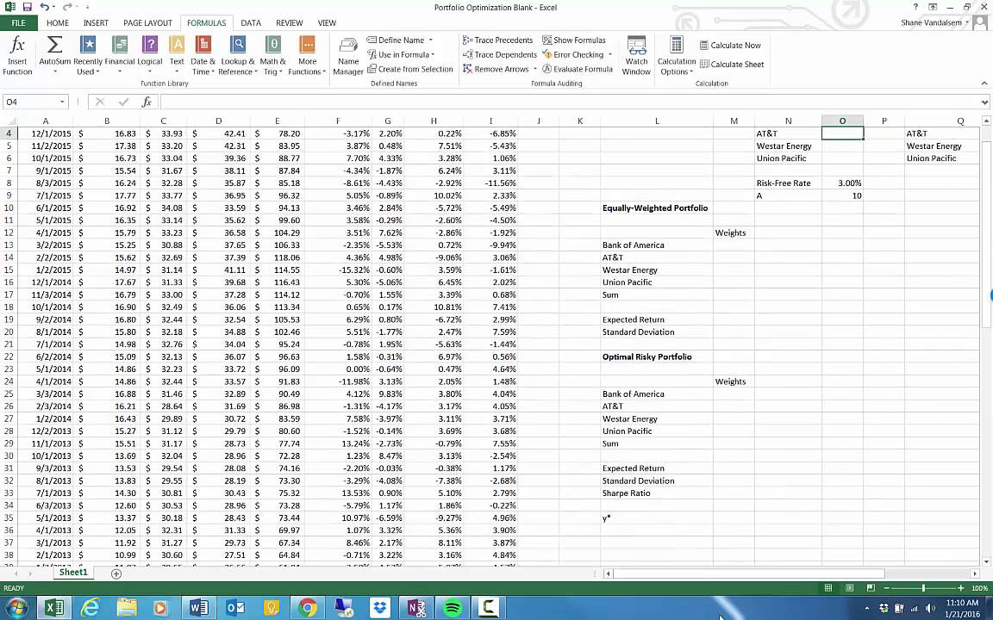Image resolution: width=993 pixels, height=620 pixels.
Task: Click the Undo arrow
Action: coord(44,7)
